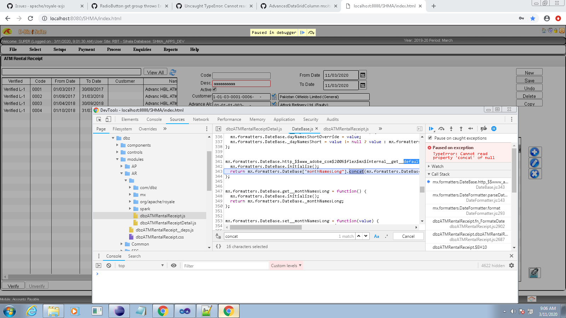Viewport: 566px width, 318px height.
Task: Open the From Date calendar picker
Action: pos(362,75)
